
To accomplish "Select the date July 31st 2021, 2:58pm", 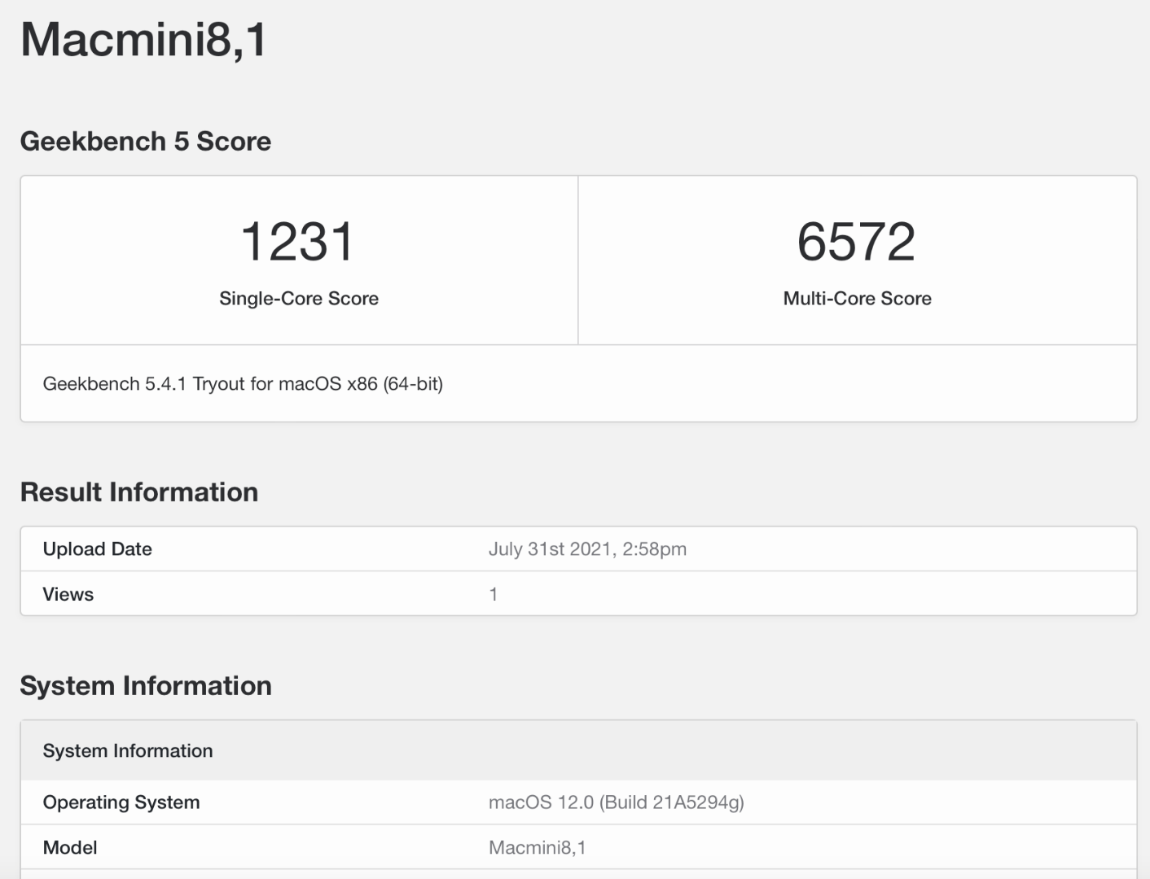I will click(587, 549).
